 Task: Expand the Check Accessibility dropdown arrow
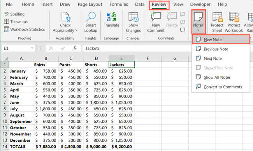coord(76,30)
